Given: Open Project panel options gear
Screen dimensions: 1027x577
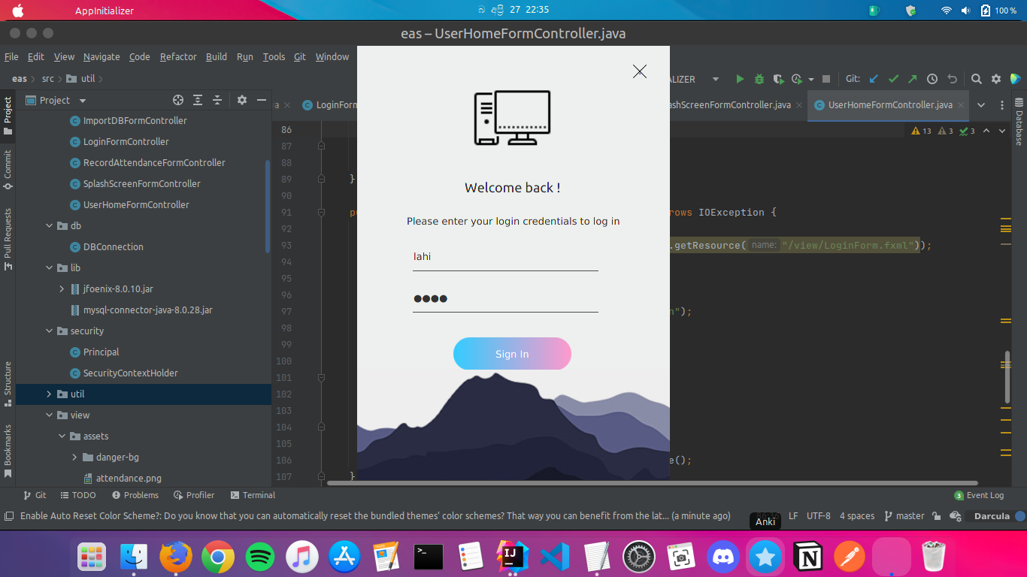Looking at the screenshot, I should [x=242, y=100].
